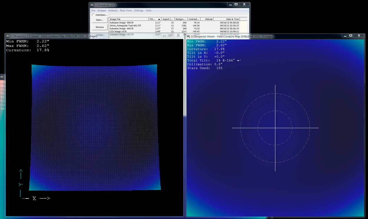
Task: Click the CCDInspector main window title icon
Action: pyautogui.click(x=92, y=5)
